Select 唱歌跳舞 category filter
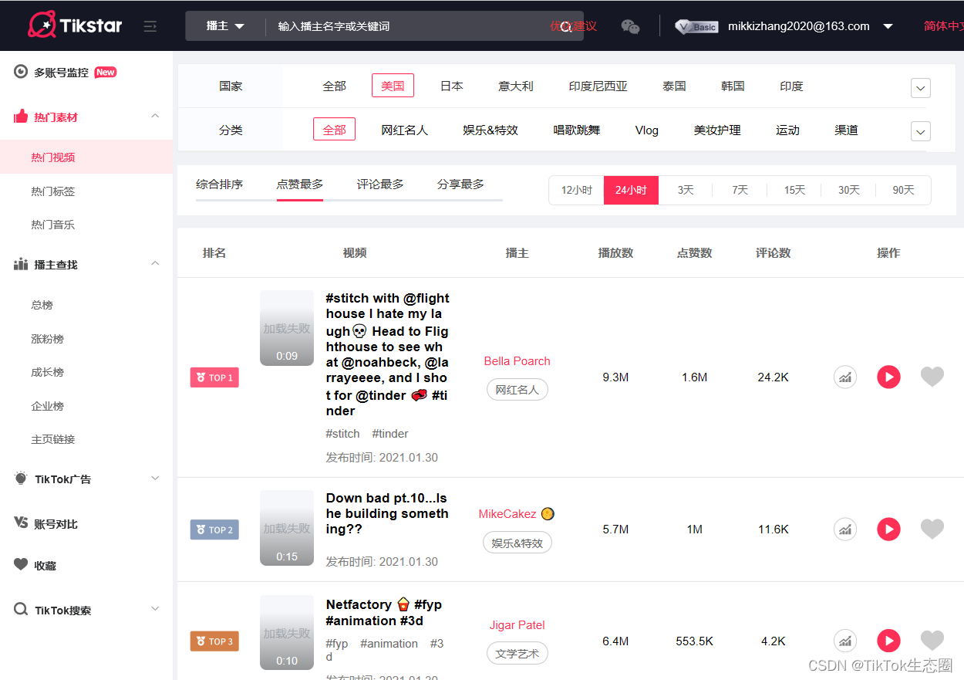Image resolution: width=964 pixels, height=680 pixels. pos(577,130)
